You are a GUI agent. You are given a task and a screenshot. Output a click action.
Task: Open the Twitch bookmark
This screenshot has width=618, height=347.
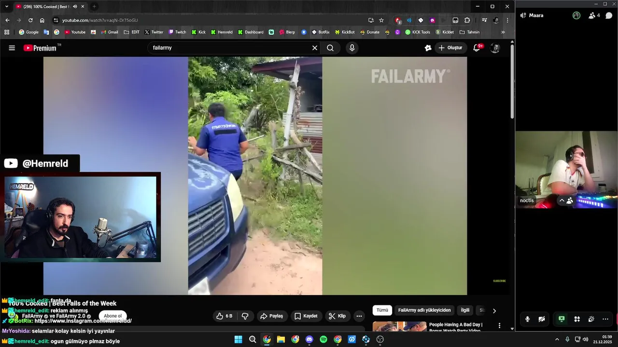177,32
